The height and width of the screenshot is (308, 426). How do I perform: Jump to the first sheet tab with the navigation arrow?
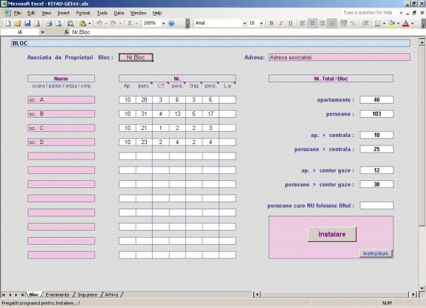4,295
